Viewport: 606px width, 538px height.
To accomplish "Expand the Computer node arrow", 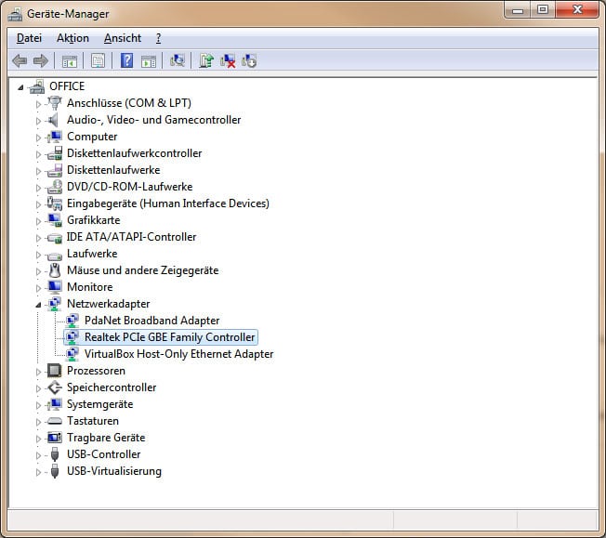I will [x=38, y=138].
